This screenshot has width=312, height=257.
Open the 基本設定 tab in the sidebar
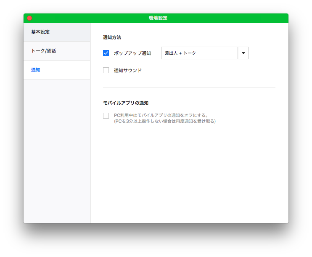tap(40, 32)
